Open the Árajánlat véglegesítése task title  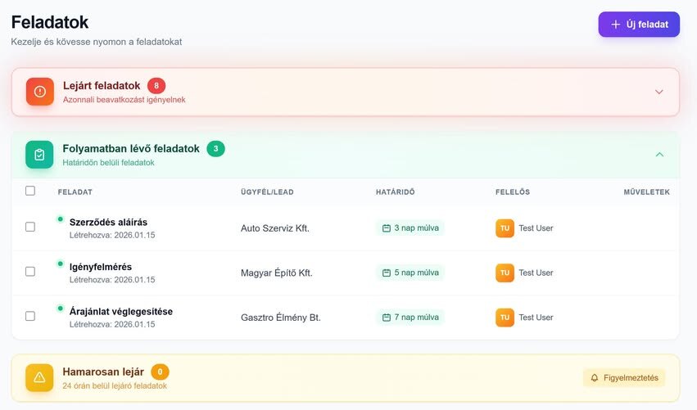click(x=121, y=311)
